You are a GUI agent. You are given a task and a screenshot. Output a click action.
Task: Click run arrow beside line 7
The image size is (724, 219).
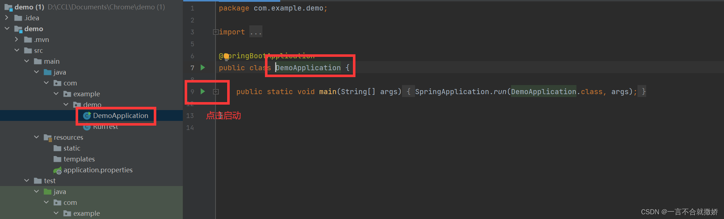[203, 68]
